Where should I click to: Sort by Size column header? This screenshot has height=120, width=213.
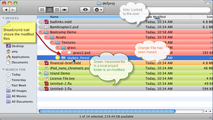(x=202, y=17)
